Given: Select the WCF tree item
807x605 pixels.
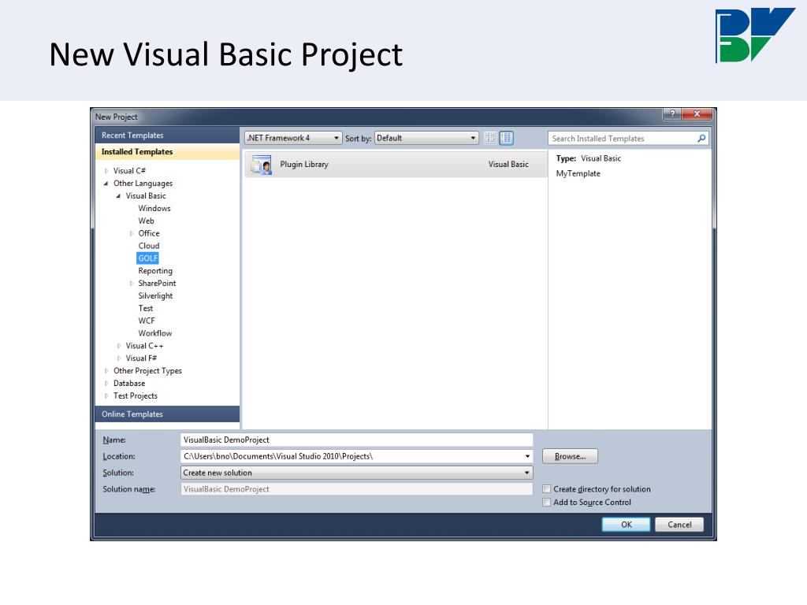Looking at the screenshot, I should [147, 321].
